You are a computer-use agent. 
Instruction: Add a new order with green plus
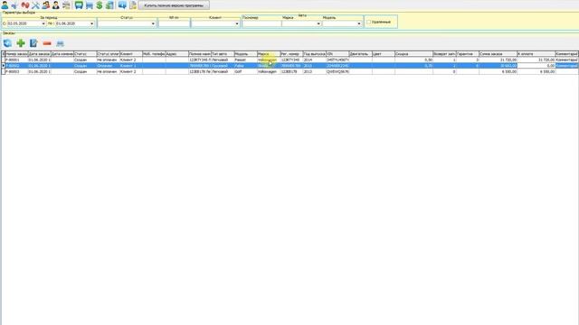tap(21, 43)
